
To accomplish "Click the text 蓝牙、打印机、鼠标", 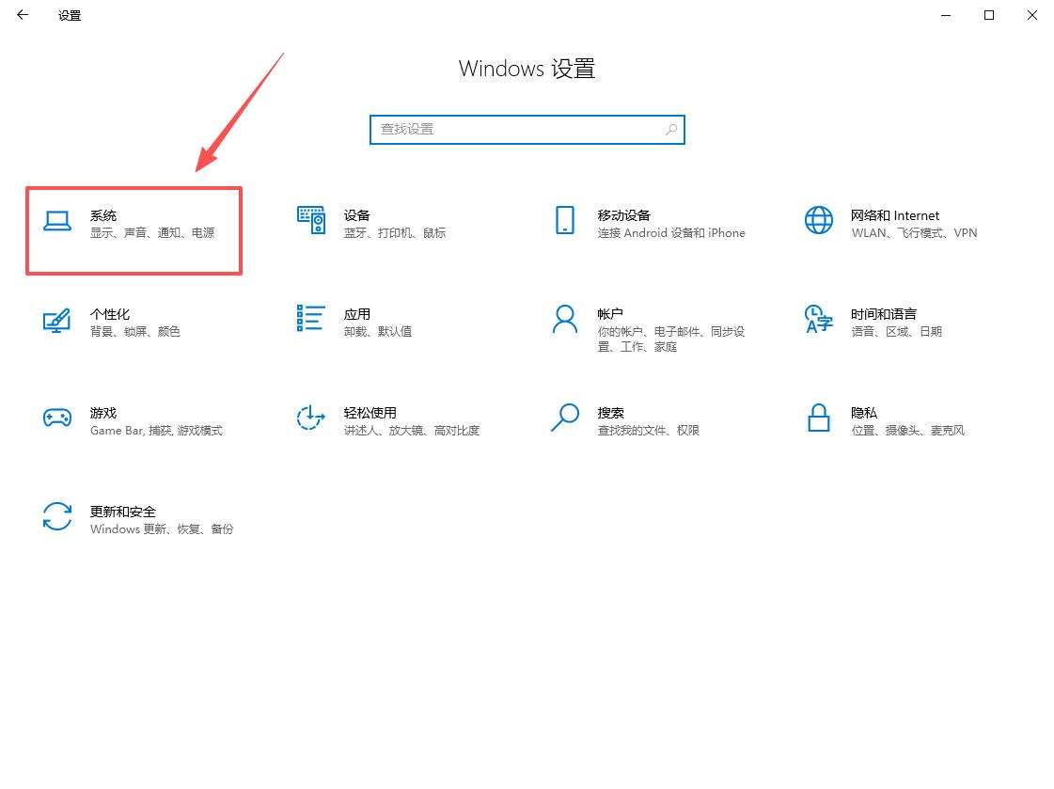I will coord(395,233).
